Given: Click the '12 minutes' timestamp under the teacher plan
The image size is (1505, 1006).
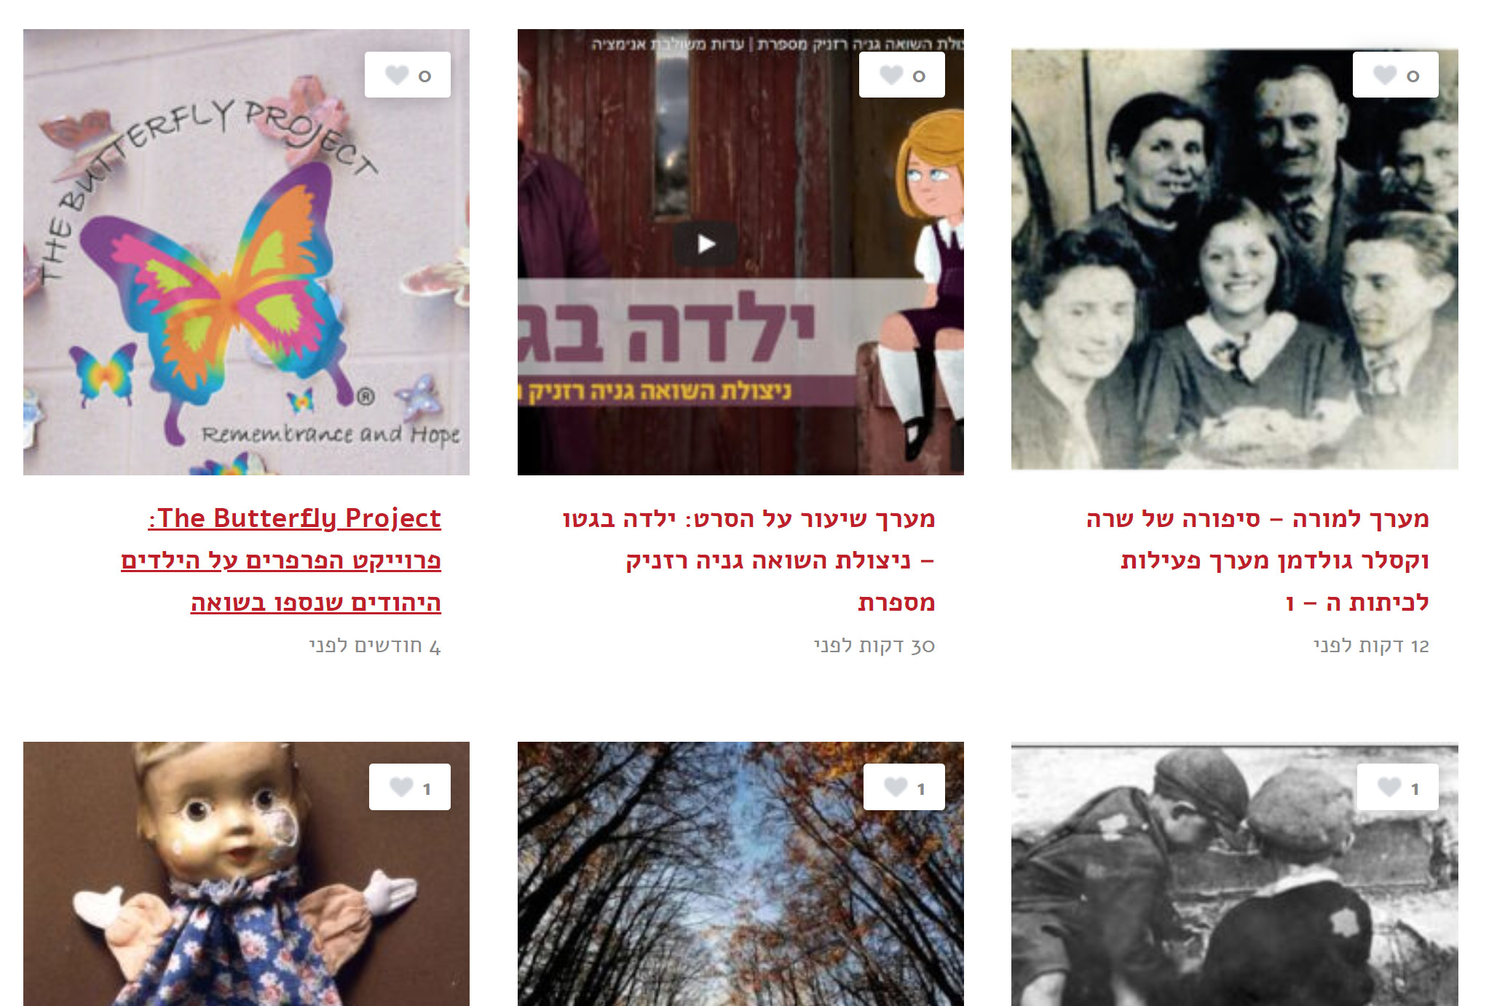Looking at the screenshot, I should tap(1372, 646).
